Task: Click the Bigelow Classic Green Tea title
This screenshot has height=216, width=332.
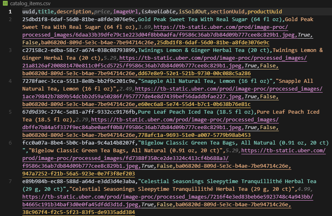Action: coord(176,147)
